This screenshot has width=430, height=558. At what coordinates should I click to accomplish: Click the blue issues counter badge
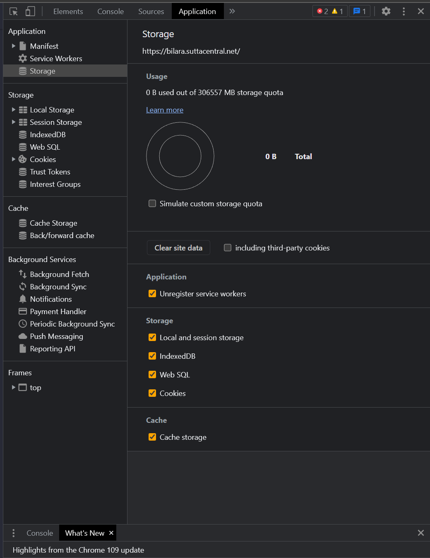[x=359, y=12]
